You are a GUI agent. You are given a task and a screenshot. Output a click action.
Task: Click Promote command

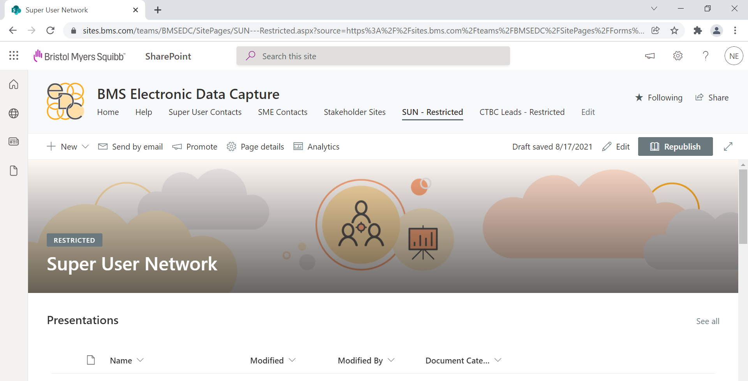click(x=195, y=146)
